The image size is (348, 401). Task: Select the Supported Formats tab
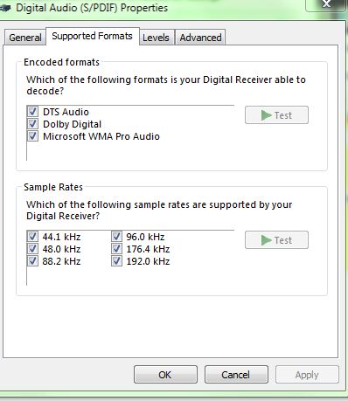pos(93,36)
